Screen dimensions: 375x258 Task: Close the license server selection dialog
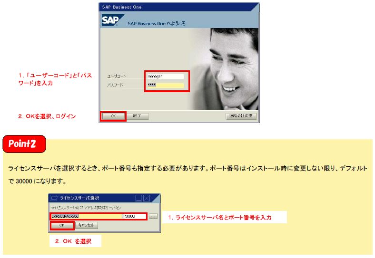pos(147,198)
